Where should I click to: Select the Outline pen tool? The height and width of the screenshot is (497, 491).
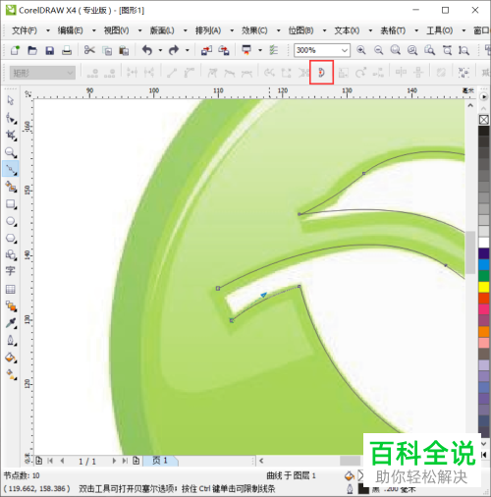(11, 341)
